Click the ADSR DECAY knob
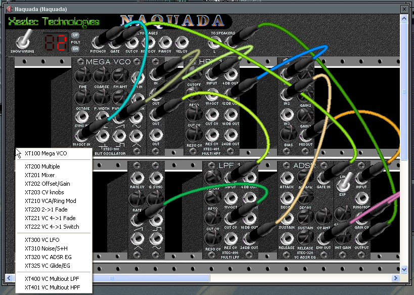This screenshot has width=414, height=295. click(305, 197)
